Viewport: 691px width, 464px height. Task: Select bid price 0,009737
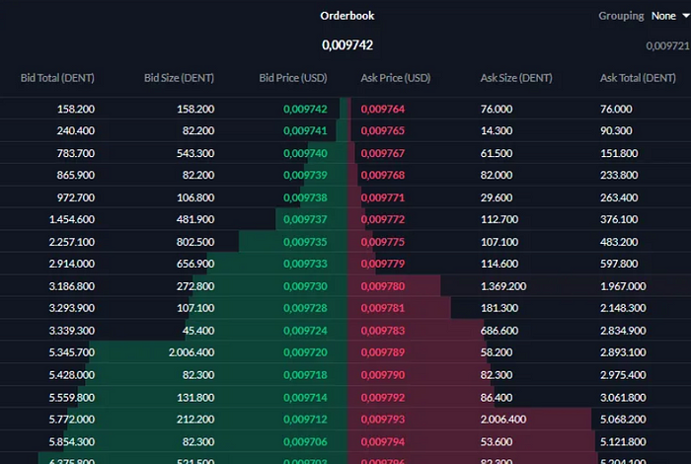305,219
